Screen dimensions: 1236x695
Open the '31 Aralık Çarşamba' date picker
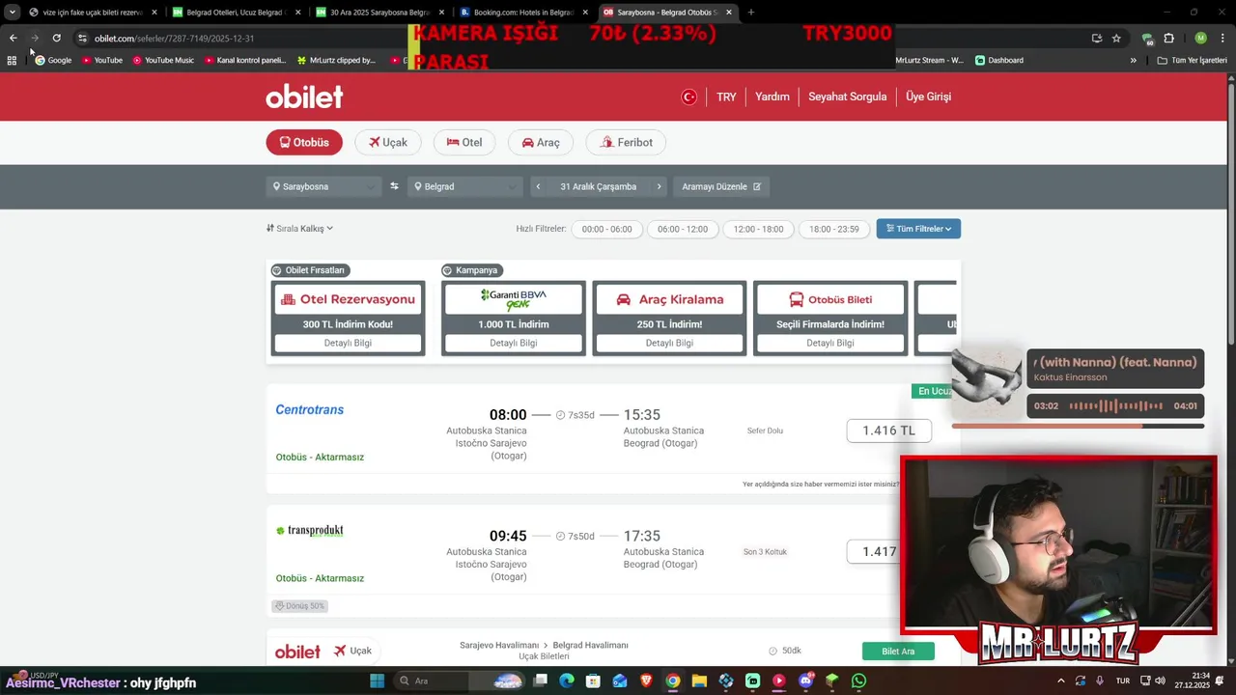[x=598, y=186]
